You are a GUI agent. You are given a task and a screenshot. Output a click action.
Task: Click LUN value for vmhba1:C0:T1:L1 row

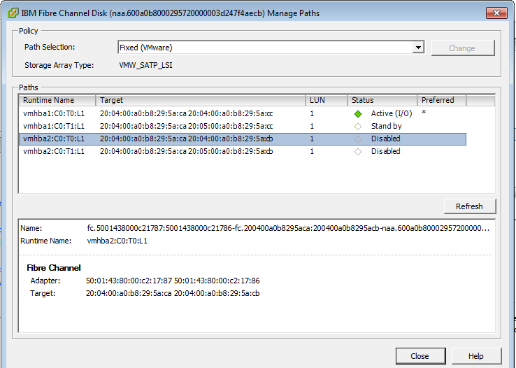click(312, 127)
